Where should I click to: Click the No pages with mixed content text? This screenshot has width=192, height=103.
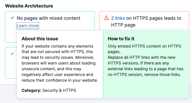click(49, 18)
